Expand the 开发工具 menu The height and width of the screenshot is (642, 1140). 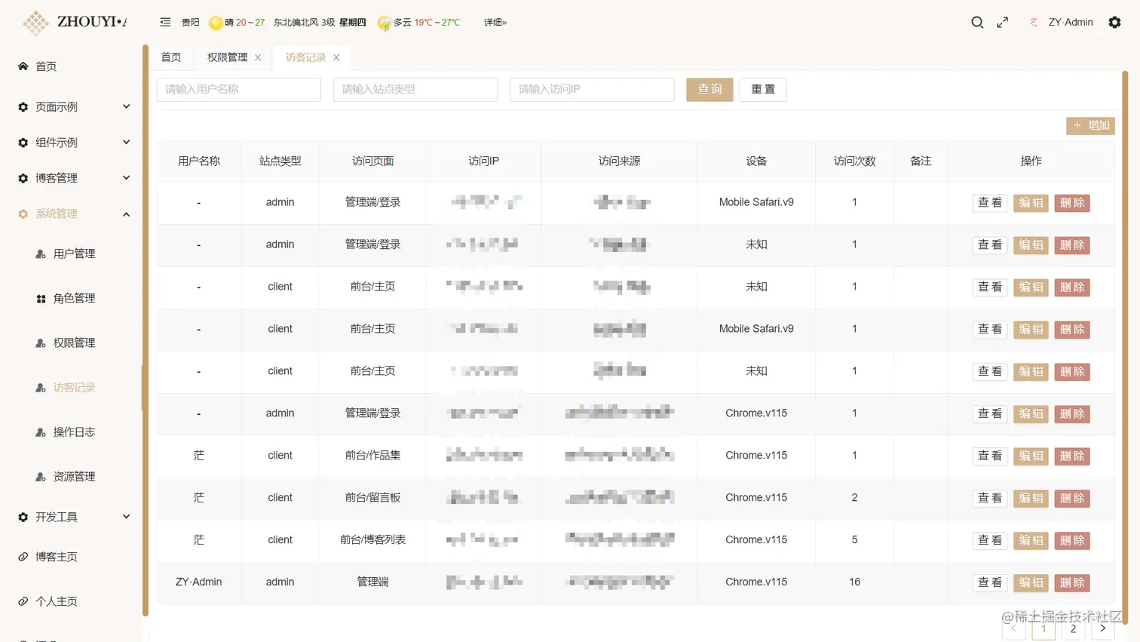tap(56, 517)
